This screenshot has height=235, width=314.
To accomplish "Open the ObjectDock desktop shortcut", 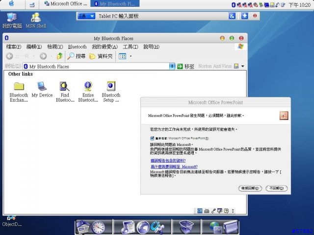I will tap(12, 221).
